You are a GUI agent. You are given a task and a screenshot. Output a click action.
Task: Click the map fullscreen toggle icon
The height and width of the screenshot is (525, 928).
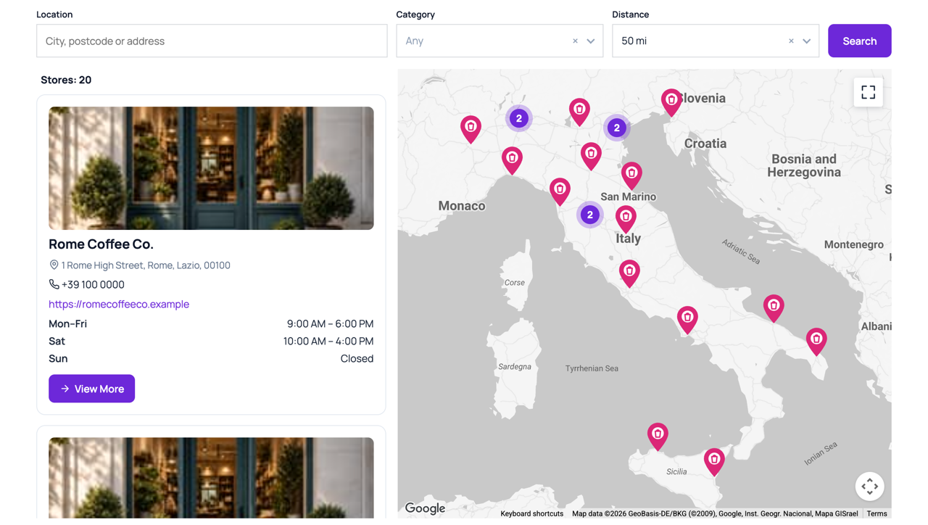(868, 92)
